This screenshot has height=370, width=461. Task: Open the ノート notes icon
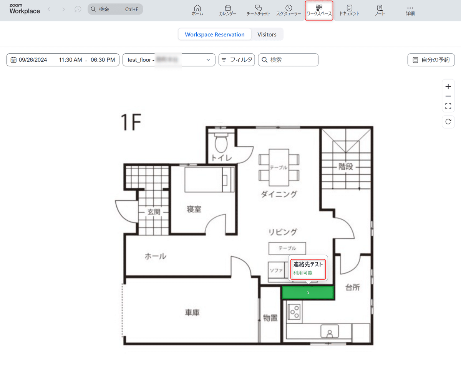380,10
